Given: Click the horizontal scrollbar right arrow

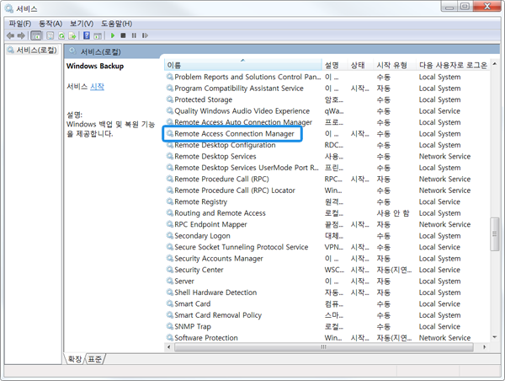Looking at the screenshot, I should [x=484, y=347].
